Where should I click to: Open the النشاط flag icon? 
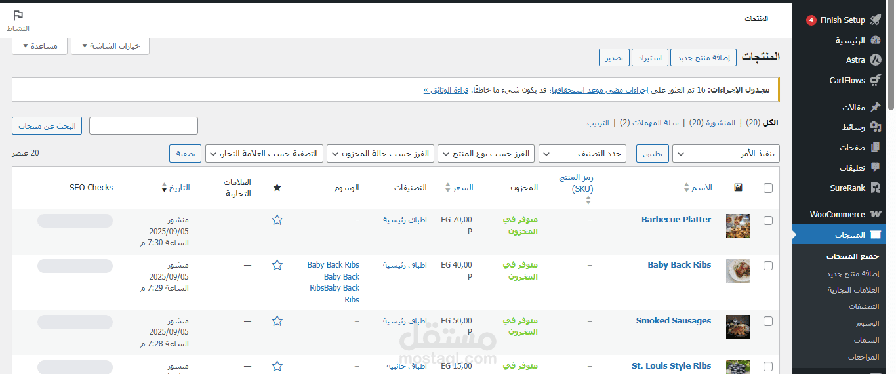click(18, 16)
